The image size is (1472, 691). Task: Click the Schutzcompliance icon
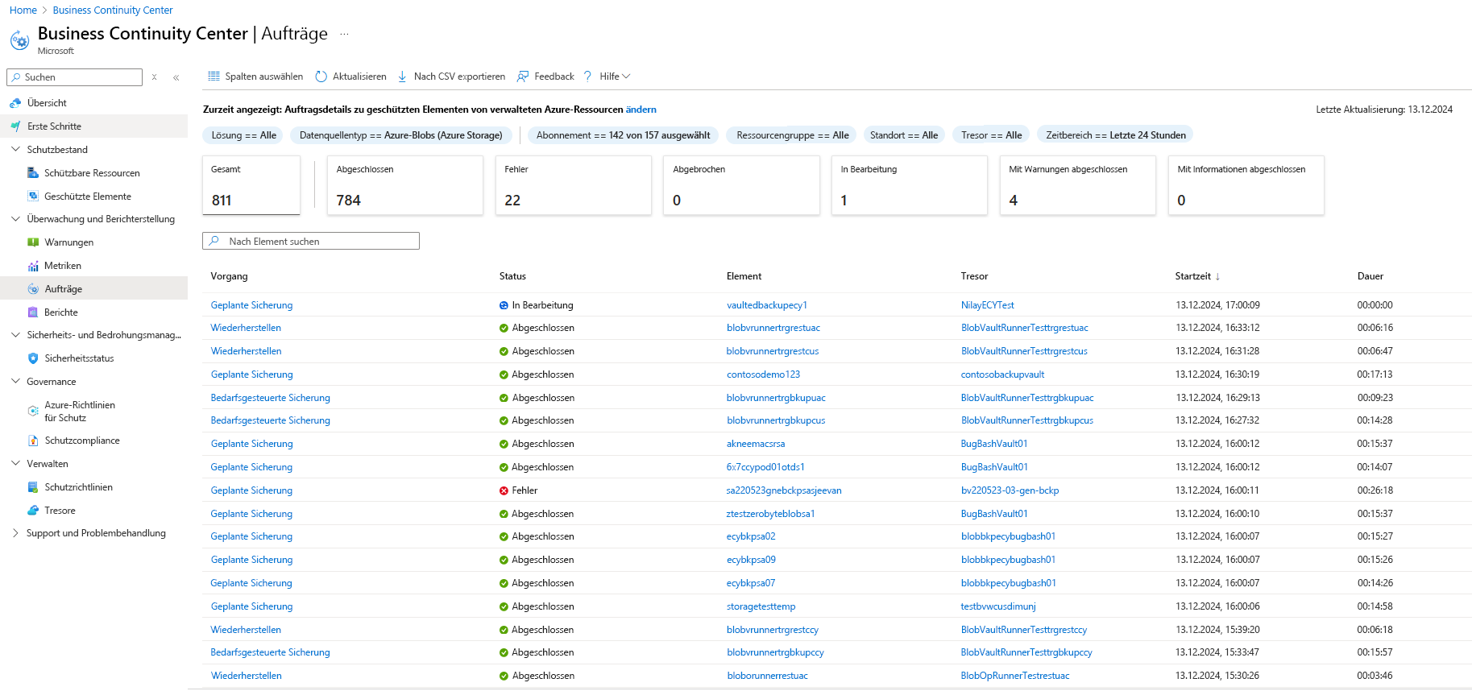point(33,441)
